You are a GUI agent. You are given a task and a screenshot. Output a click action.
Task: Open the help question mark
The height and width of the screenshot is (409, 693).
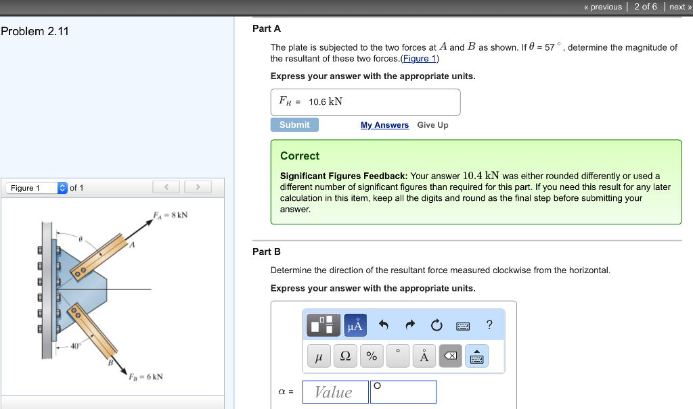click(489, 324)
